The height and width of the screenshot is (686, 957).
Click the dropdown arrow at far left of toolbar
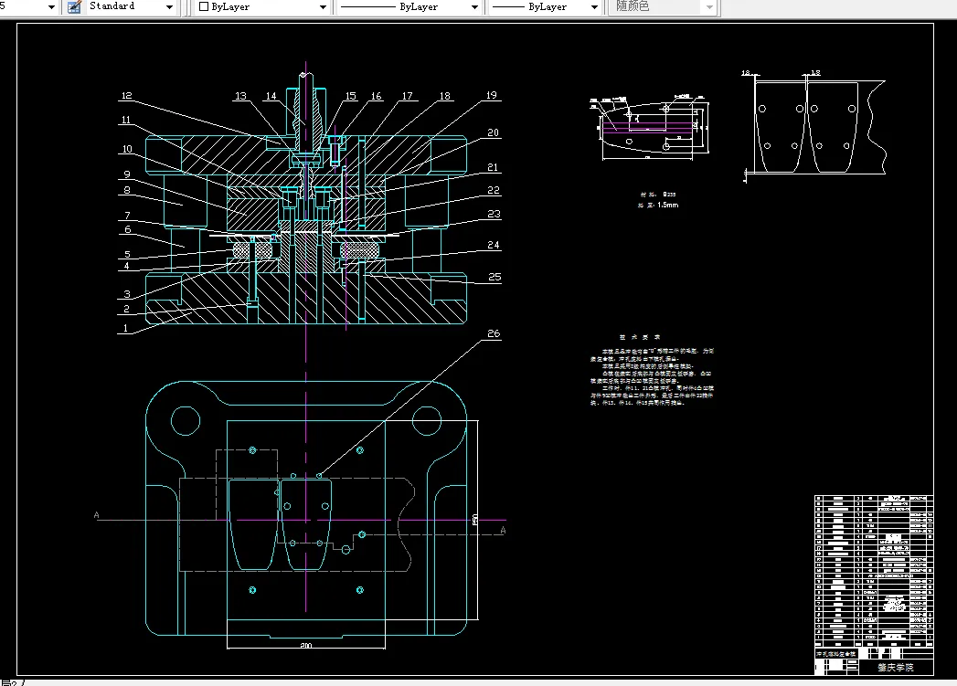tap(49, 6)
